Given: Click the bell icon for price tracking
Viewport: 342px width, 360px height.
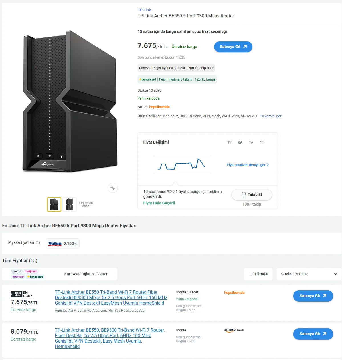Looking at the screenshot, I should pyautogui.click(x=244, y=194).
